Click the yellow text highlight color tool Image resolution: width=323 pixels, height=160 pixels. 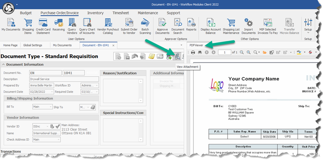click(x=299, y=52)
